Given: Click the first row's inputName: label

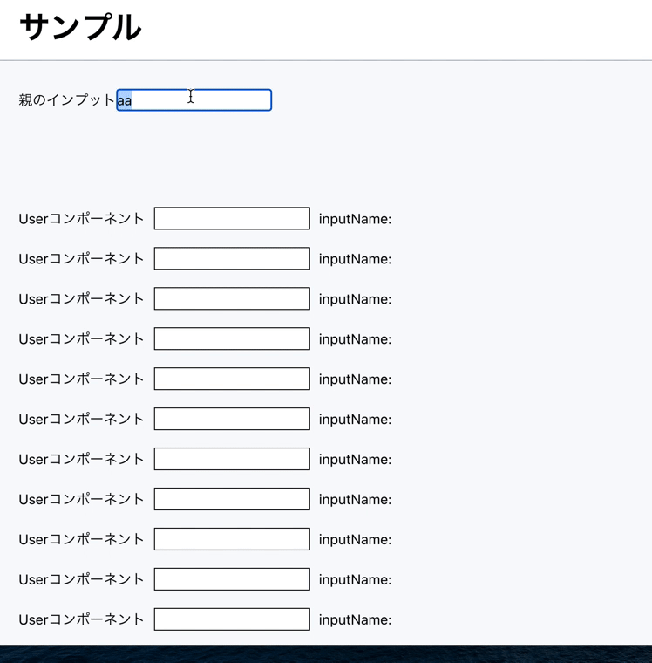Looking at the screenshot, I should coord(355,219).
